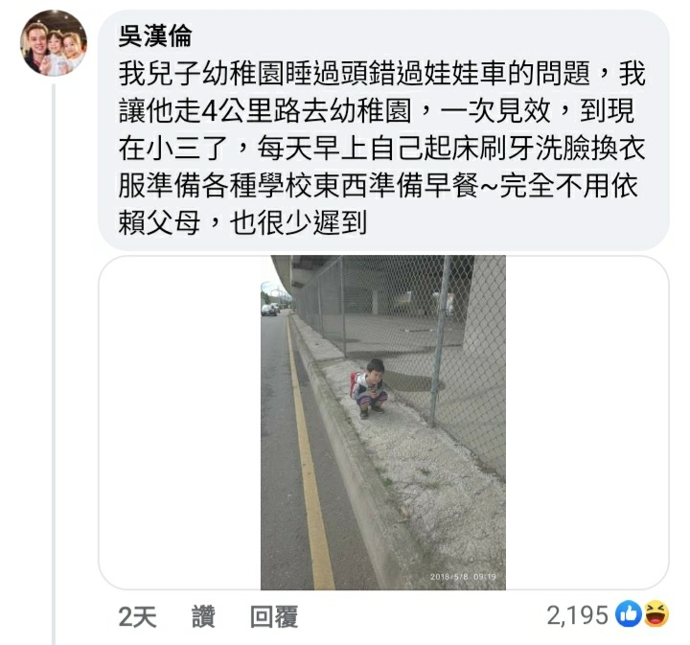Click the 2018/5/8 09:19 date stamp in photo
The height and width of the screenshot is (645, 690).
tap(463, 576)
